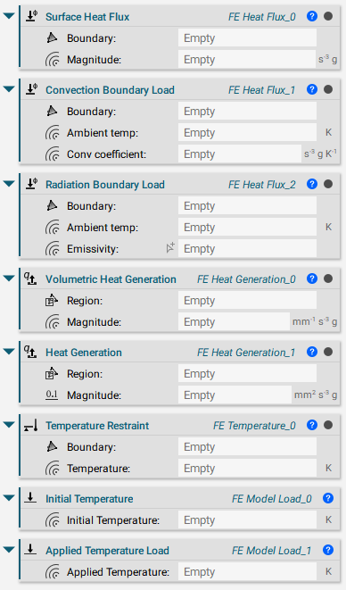
Task: Toggle status dot of Surface Heat Flux
Action: (328, 16)
